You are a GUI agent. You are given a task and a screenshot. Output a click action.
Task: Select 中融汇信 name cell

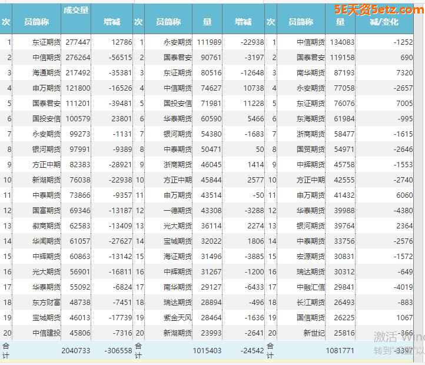click(310, 287)
